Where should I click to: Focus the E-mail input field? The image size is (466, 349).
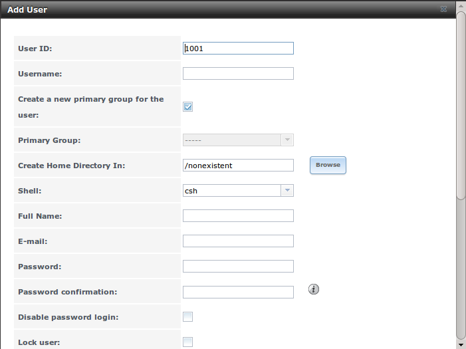click(238, 241)
